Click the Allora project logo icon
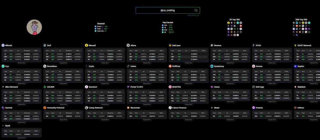The width and height of the screenshot is (320, 140). (x=128, y=45)
